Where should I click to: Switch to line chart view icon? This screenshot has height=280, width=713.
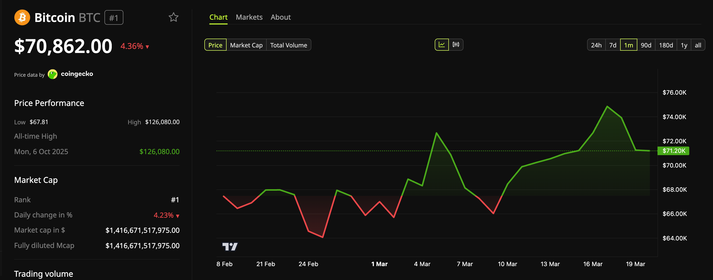442,45
